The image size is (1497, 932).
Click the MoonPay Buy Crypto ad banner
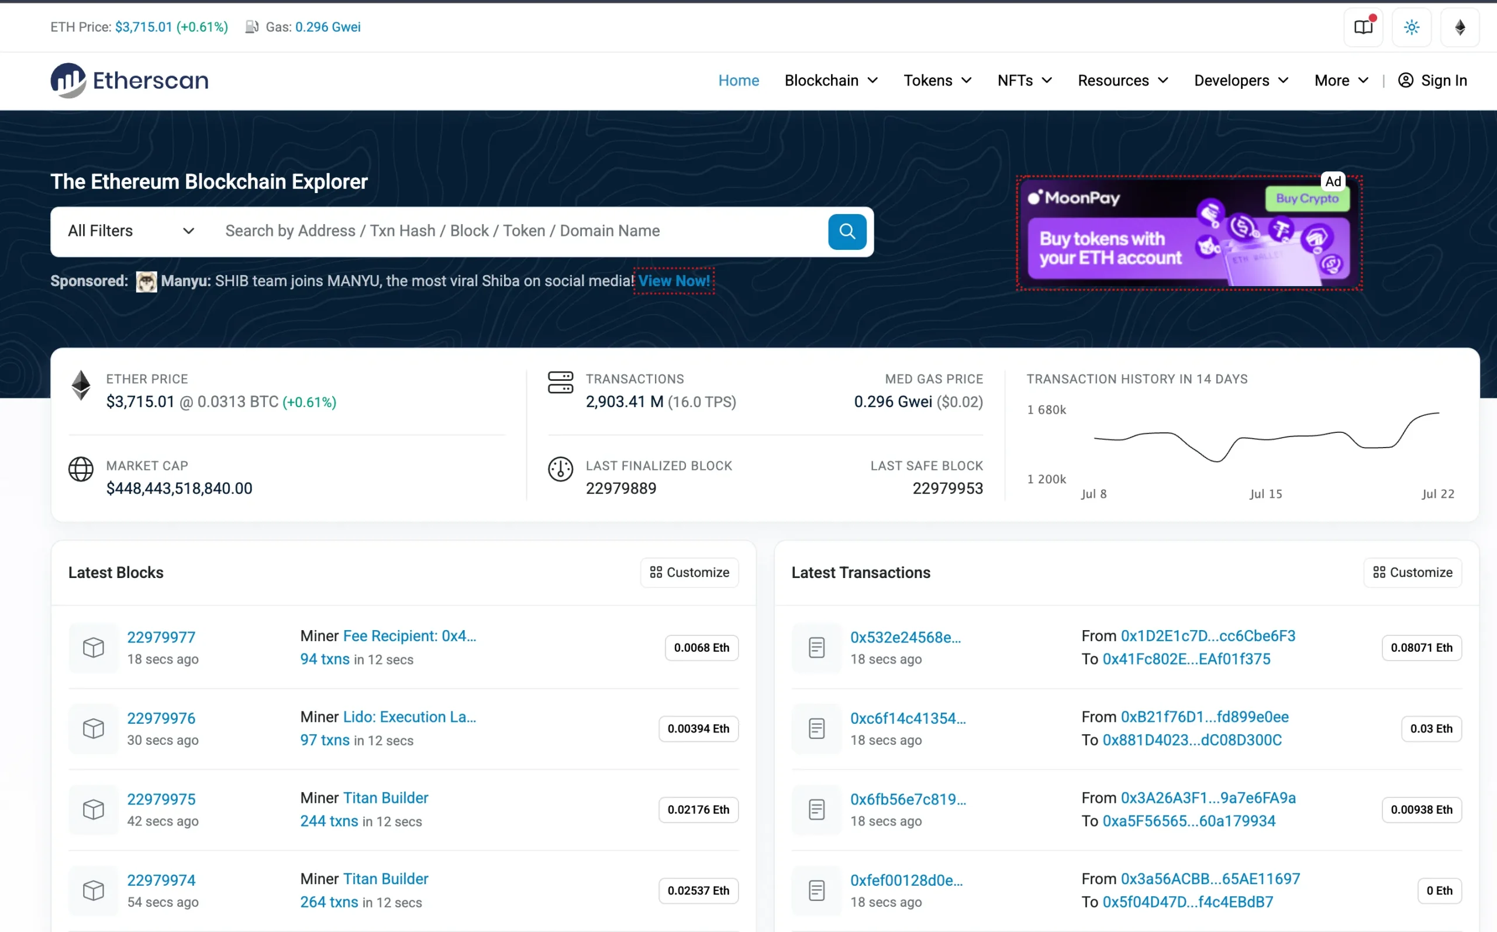coord(1189,233)
